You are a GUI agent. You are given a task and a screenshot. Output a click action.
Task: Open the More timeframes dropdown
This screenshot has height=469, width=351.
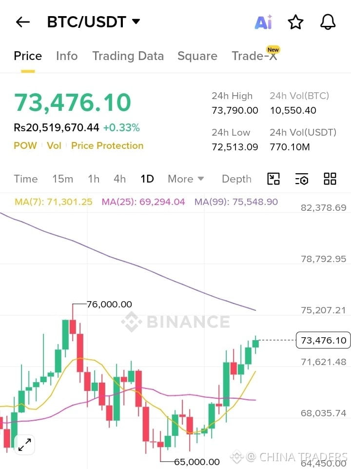186,179
